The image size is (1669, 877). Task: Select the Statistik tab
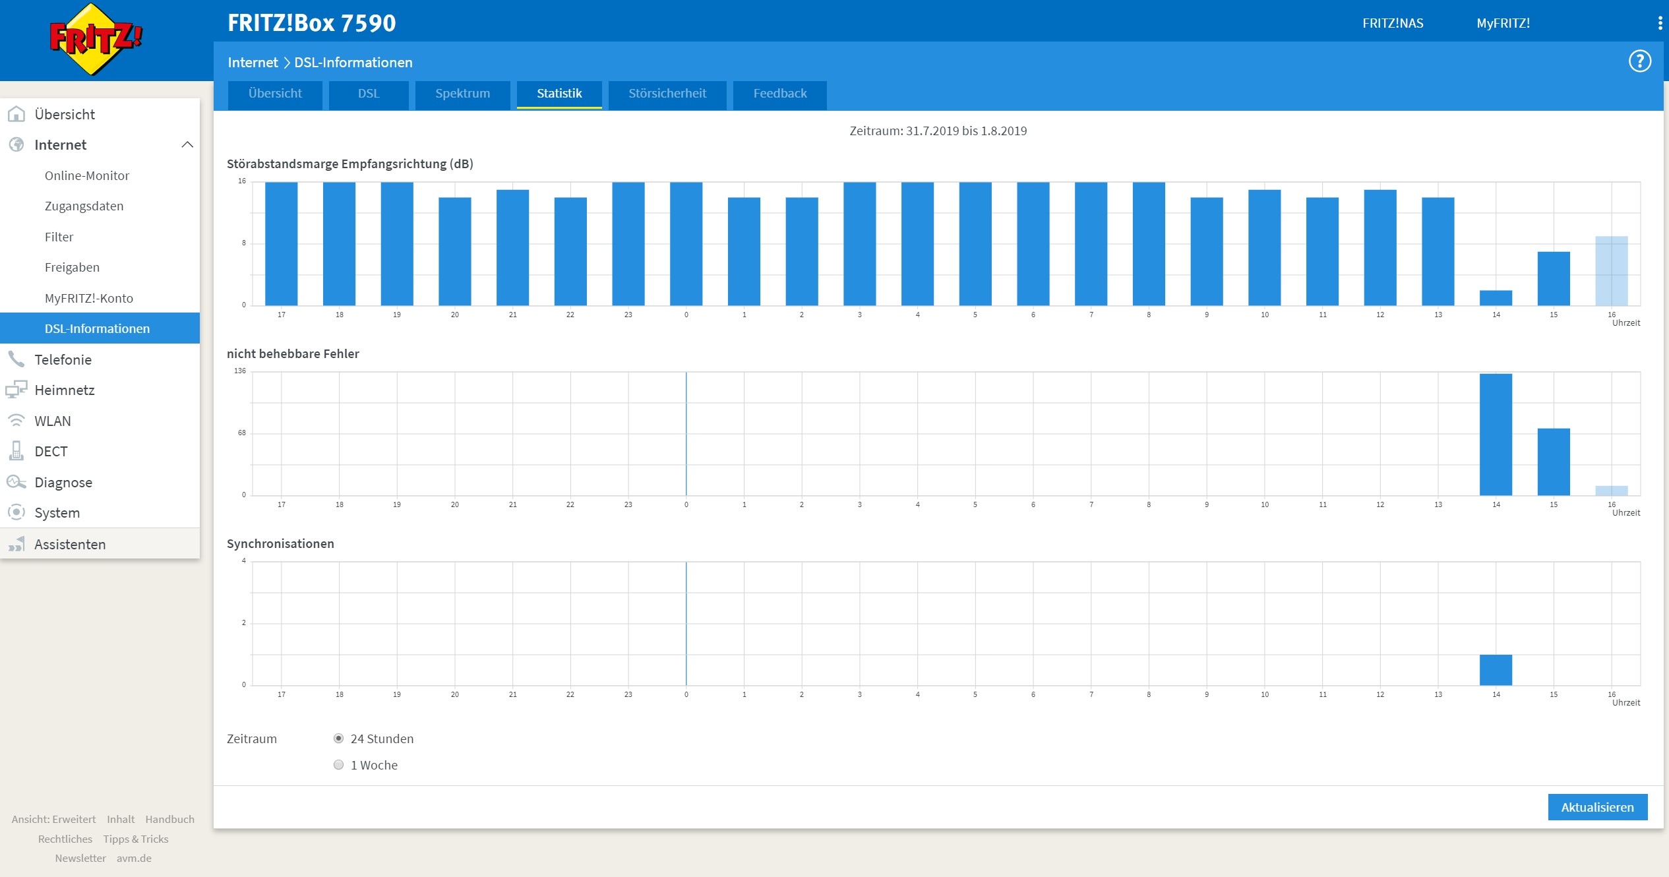pos(559,94)
